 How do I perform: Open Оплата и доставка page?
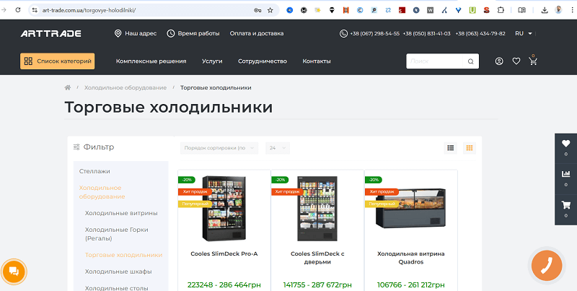pos(257,33)
